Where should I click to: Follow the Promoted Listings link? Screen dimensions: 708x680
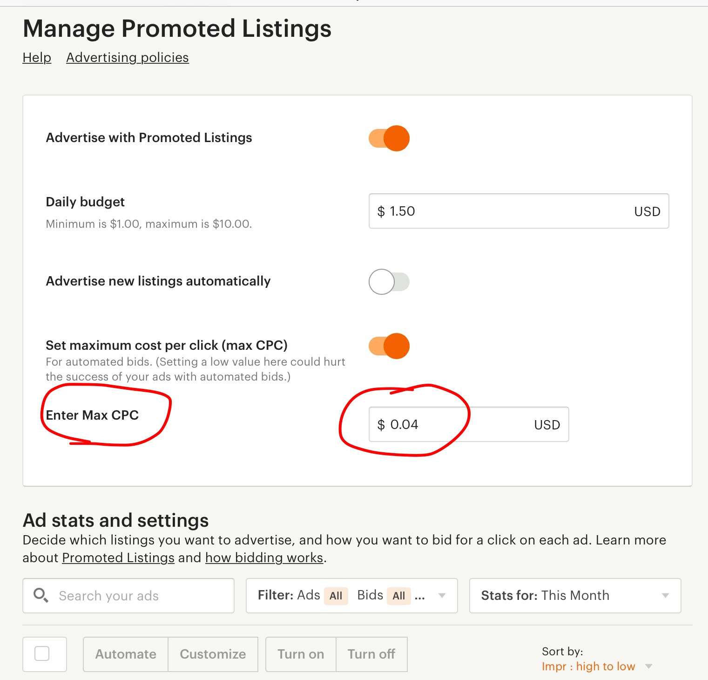pyautogui.click(x=118, y=558)
